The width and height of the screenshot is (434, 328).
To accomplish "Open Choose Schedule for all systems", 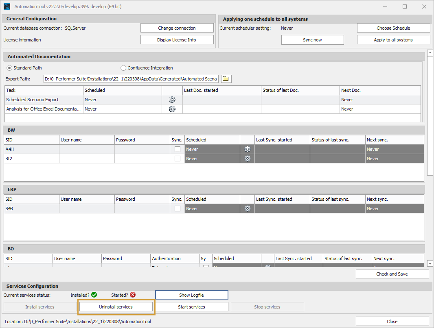I will (393, 28).
